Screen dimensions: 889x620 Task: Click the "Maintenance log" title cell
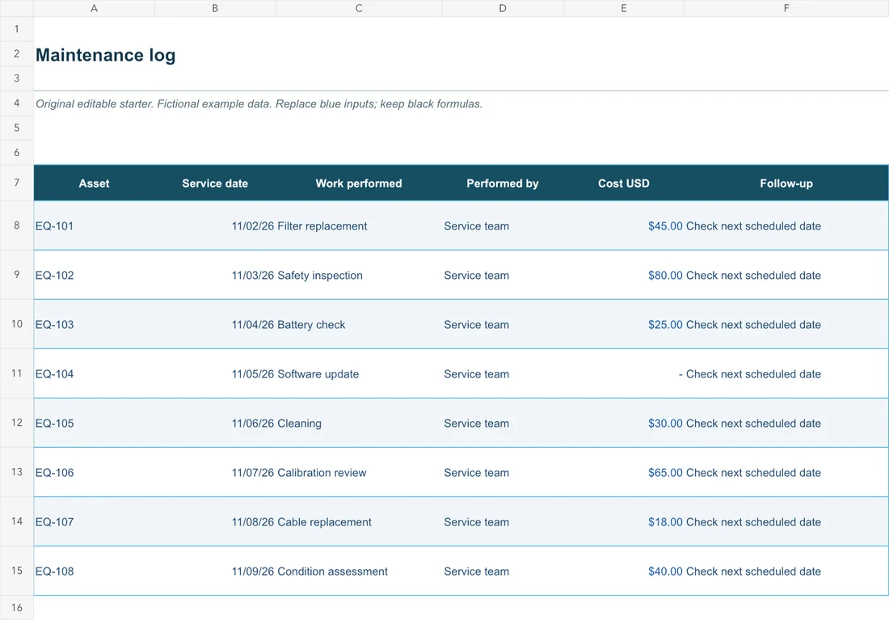(x=105, y=55)
